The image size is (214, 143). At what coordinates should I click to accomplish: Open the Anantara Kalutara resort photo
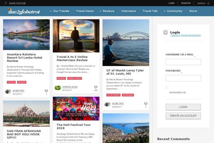26,35
